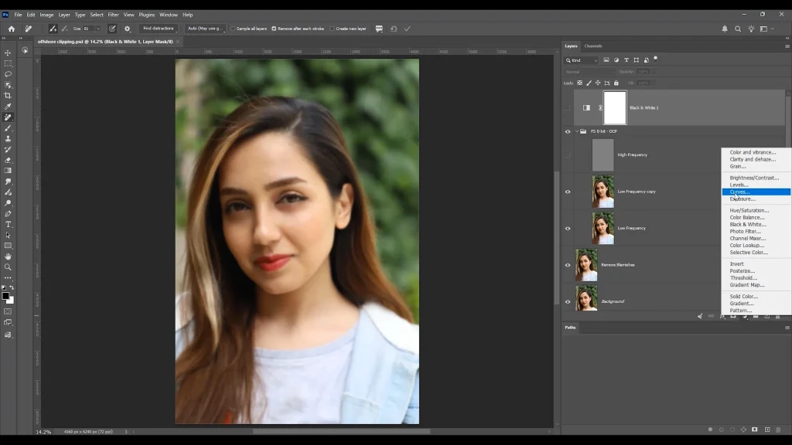The image size is (792, 445).
Task: Collapse the FS 8-bit group folder
Action: pos(577,131)
